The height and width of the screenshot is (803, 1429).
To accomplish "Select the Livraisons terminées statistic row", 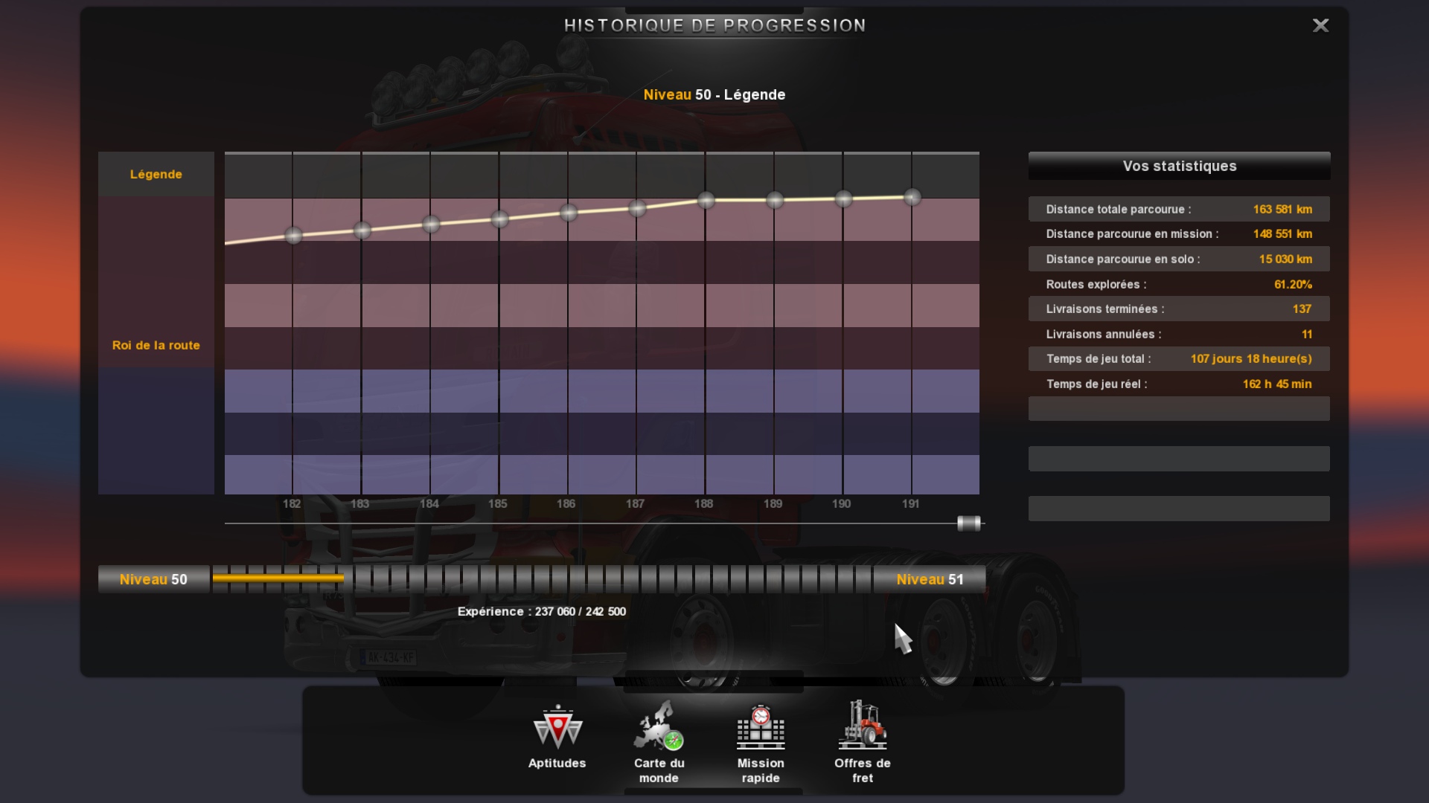I will 1179,309.
